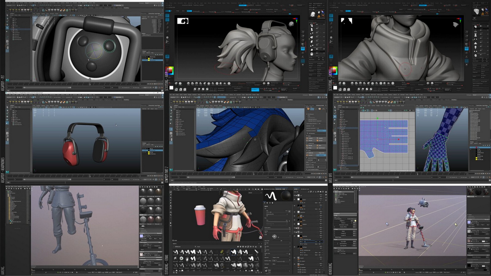Image resolution: width=491 pixels, height=276 pixels.
Task: Switch to the Layers tab in Painter
Action: (x=296, y=189)
